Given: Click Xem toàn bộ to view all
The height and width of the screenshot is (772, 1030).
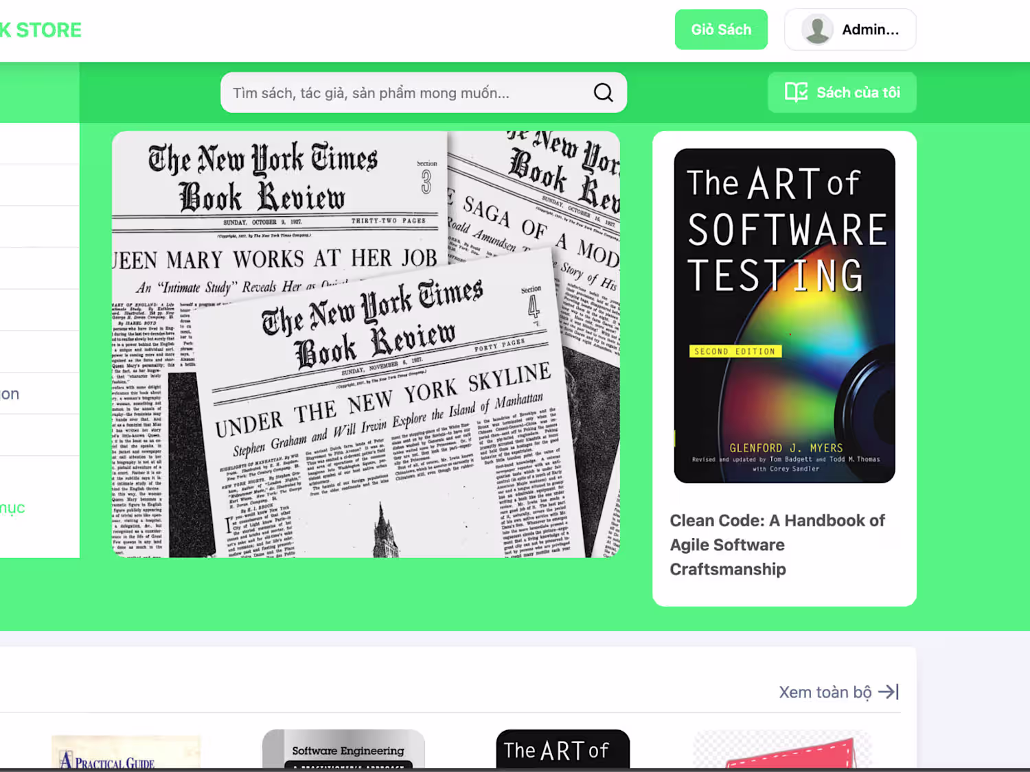Looking at the screenshot, I should (x=825, y=692).
